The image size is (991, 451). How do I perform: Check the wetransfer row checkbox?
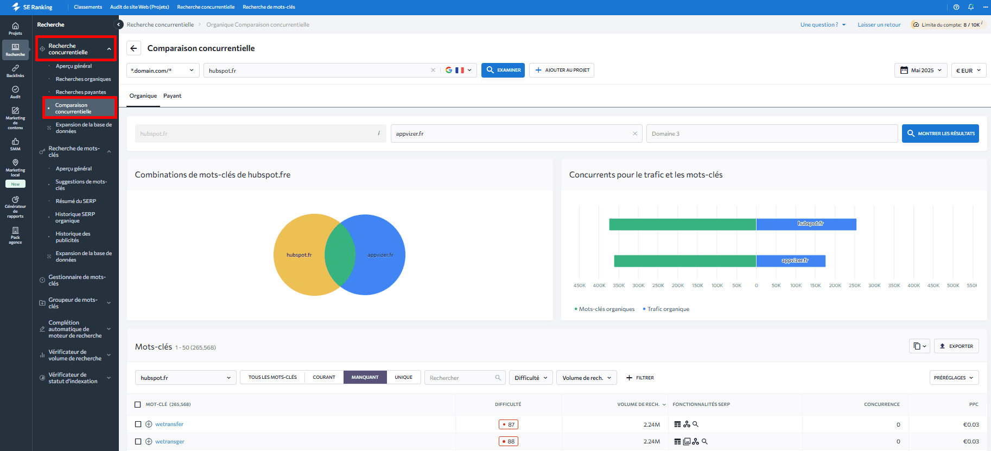(138, 424)
